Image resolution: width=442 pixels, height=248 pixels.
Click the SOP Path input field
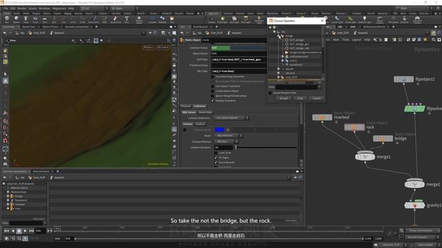(x=238, y=60)
